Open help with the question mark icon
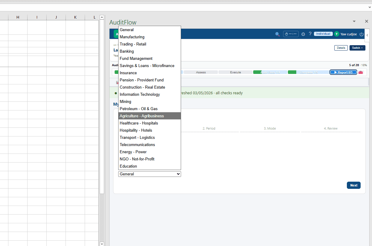 click(310, 34)
